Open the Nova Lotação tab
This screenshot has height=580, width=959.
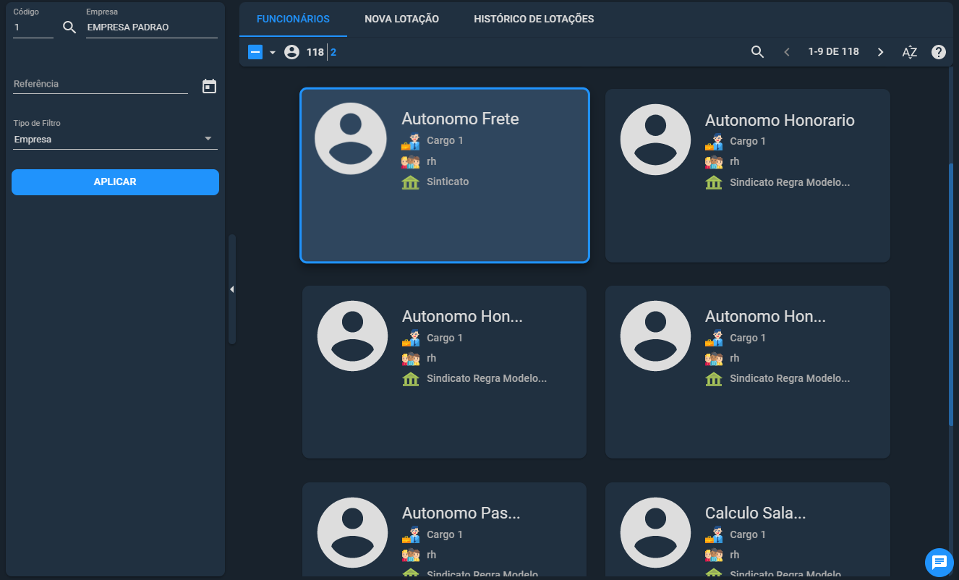click(x=401, y=19)
